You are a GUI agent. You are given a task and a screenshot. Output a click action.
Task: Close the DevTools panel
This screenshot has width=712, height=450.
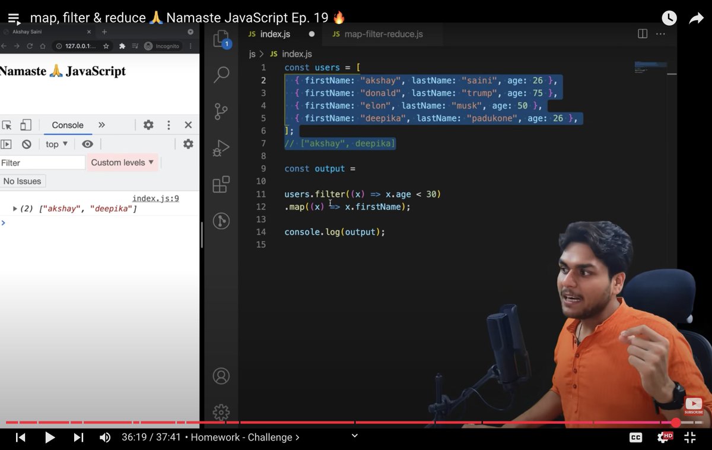point(188,125)
